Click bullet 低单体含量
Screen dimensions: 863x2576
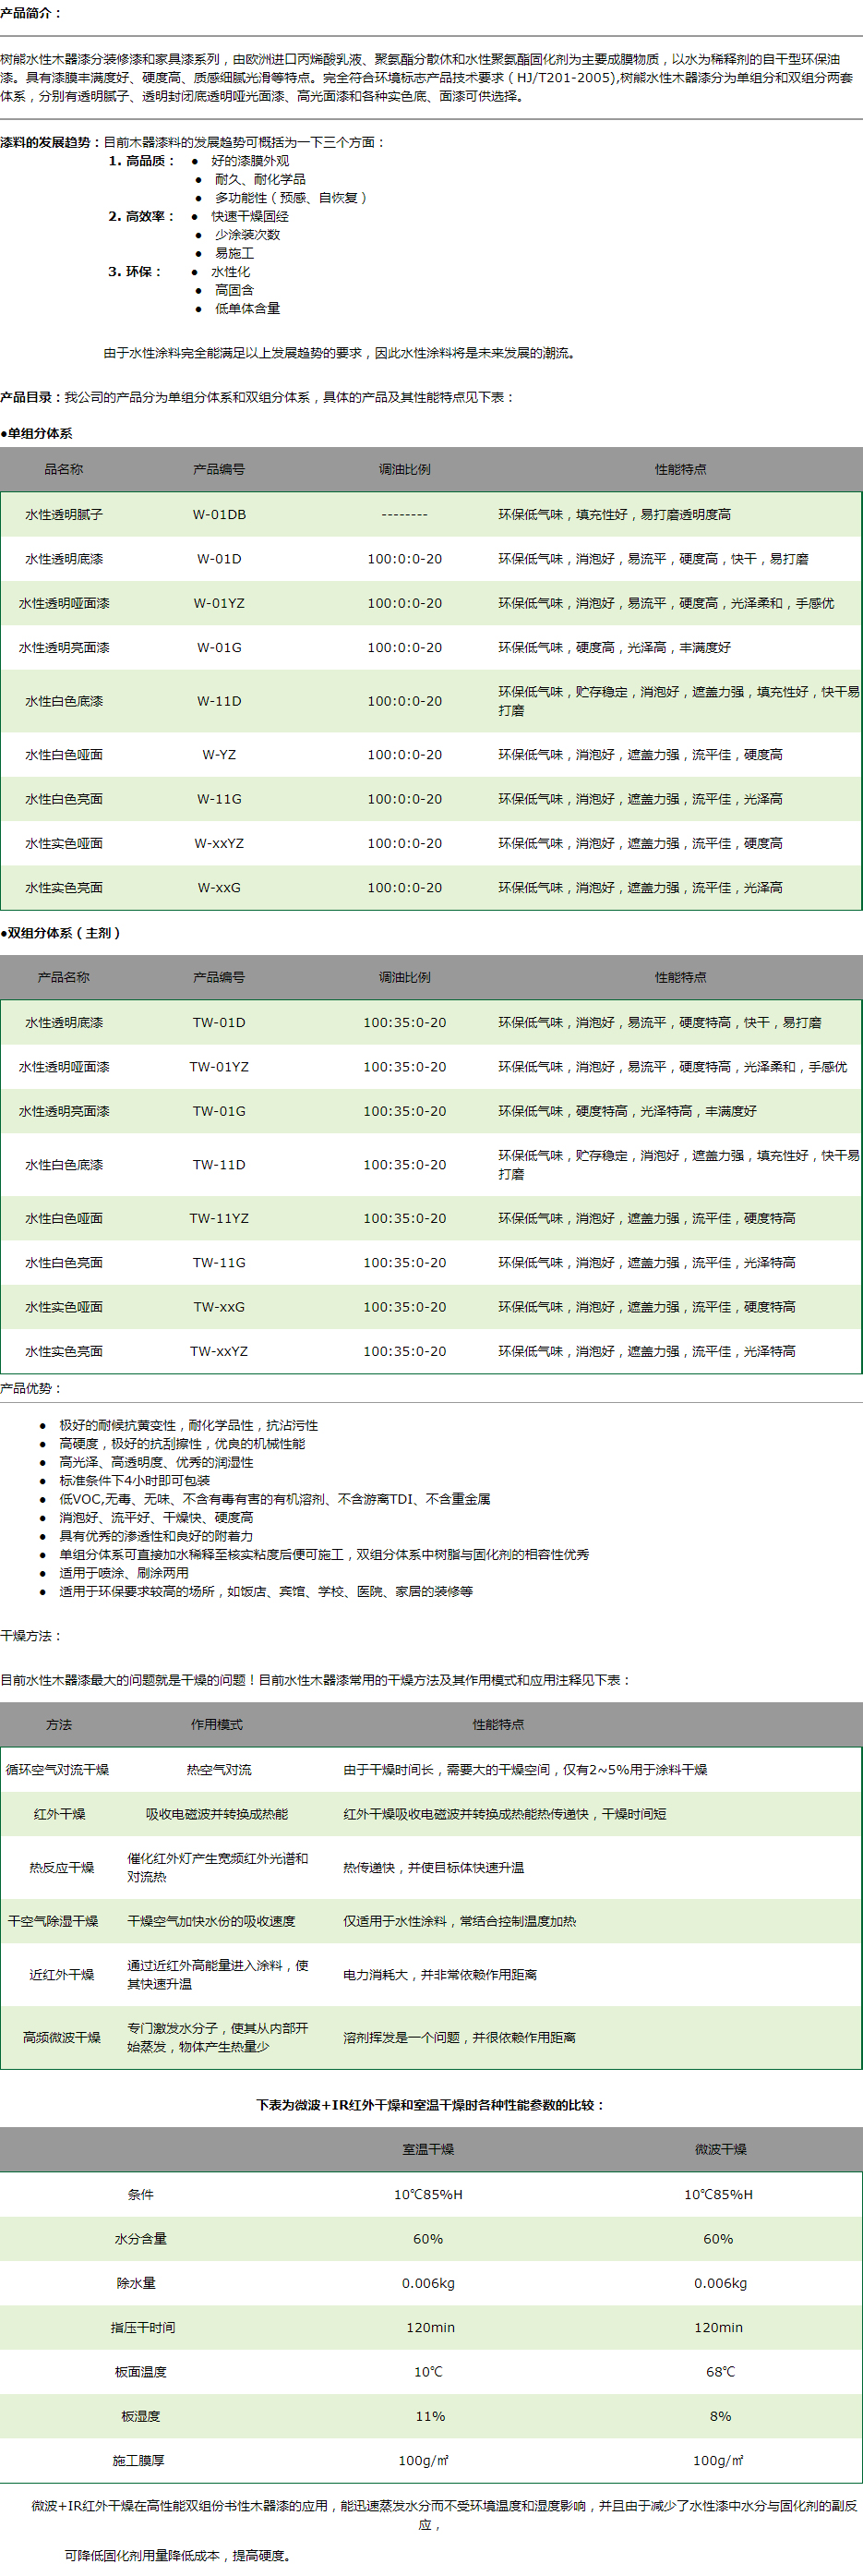coord(247,309)
